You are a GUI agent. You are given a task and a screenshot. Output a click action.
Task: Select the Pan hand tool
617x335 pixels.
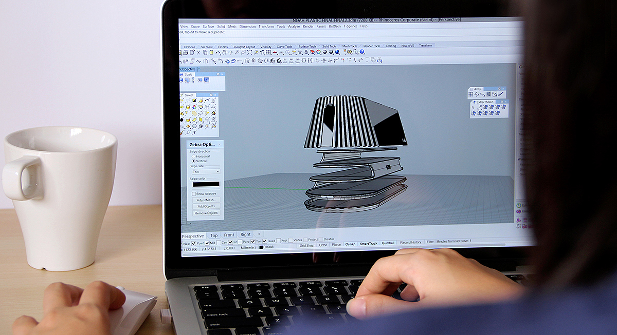[x=224, y=52]
